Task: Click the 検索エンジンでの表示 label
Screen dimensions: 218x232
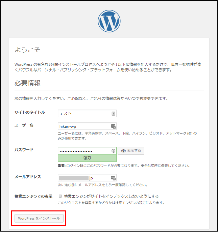Action: pos(33,196)
